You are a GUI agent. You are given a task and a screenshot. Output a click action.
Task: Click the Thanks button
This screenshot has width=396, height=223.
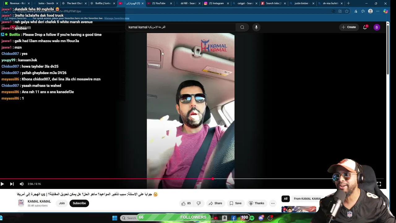pyautogui.click(x=256, y=203)
